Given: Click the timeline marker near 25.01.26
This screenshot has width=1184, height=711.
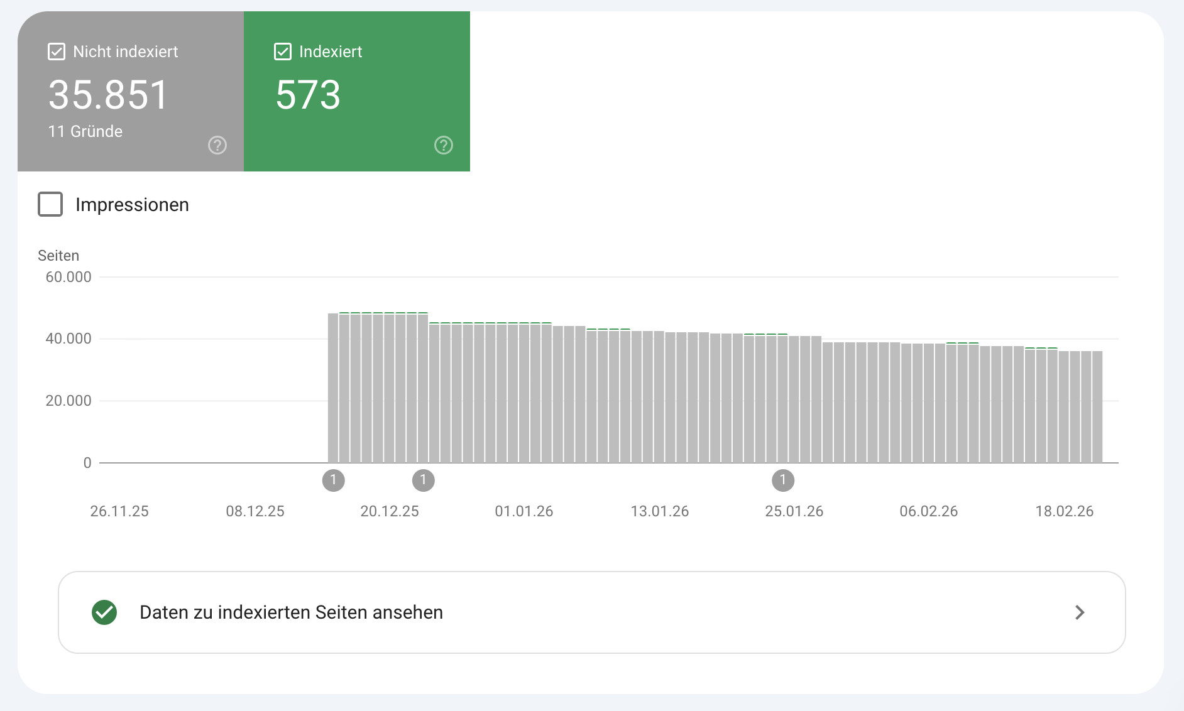Looking at the screenshot, I should (x=783, y=480).
